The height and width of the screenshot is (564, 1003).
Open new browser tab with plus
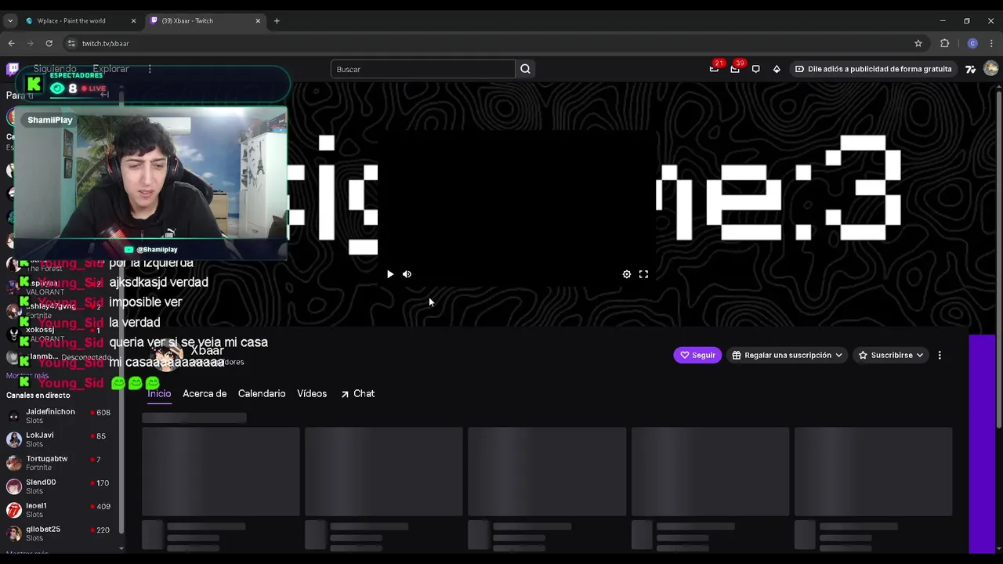click(x=277, y=20)
